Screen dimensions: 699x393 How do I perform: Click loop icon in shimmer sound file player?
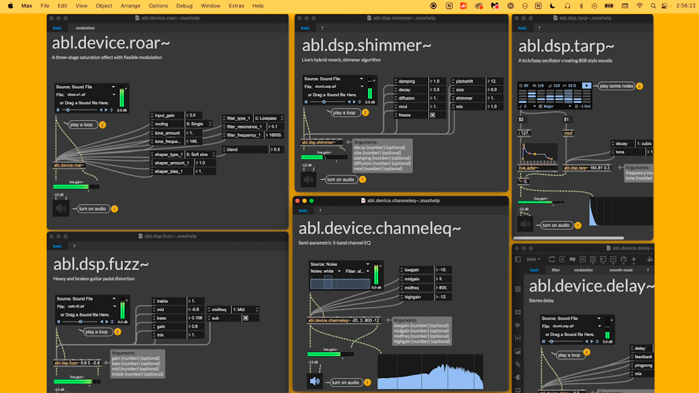pyautogui.click(x=359, y=102)
